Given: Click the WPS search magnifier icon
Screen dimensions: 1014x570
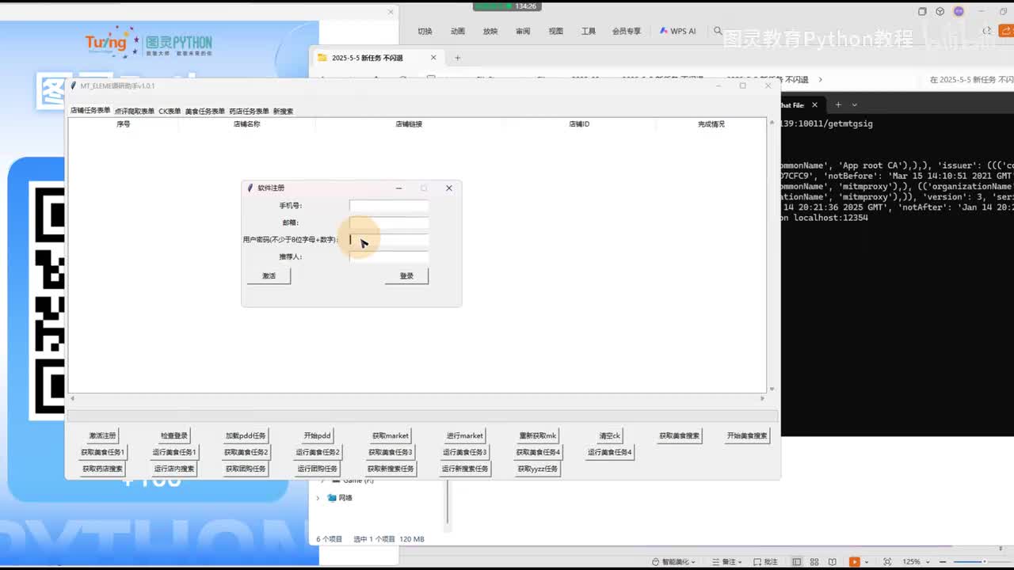Looking at the screenshot, I should 718,31.
